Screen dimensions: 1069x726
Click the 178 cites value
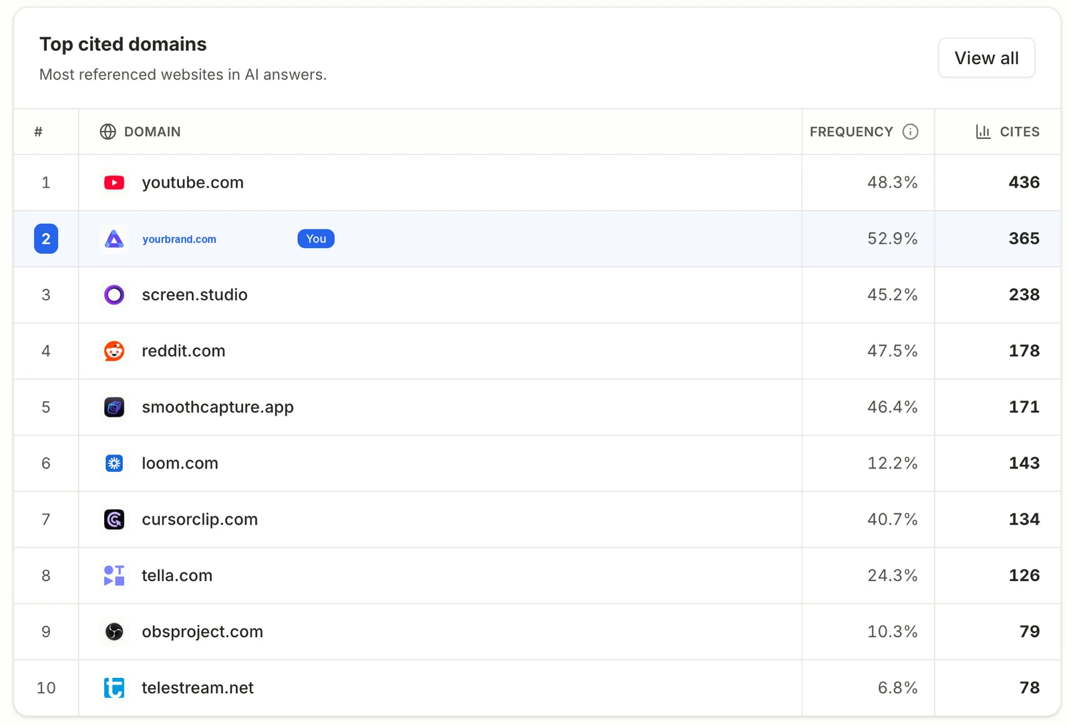[1024, 351]
